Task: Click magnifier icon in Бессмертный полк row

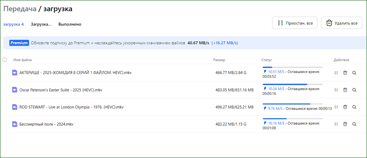Action: pos(354,124)
